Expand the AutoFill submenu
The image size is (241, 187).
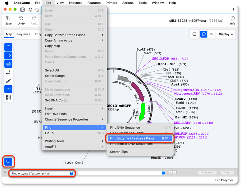(74, 147)
